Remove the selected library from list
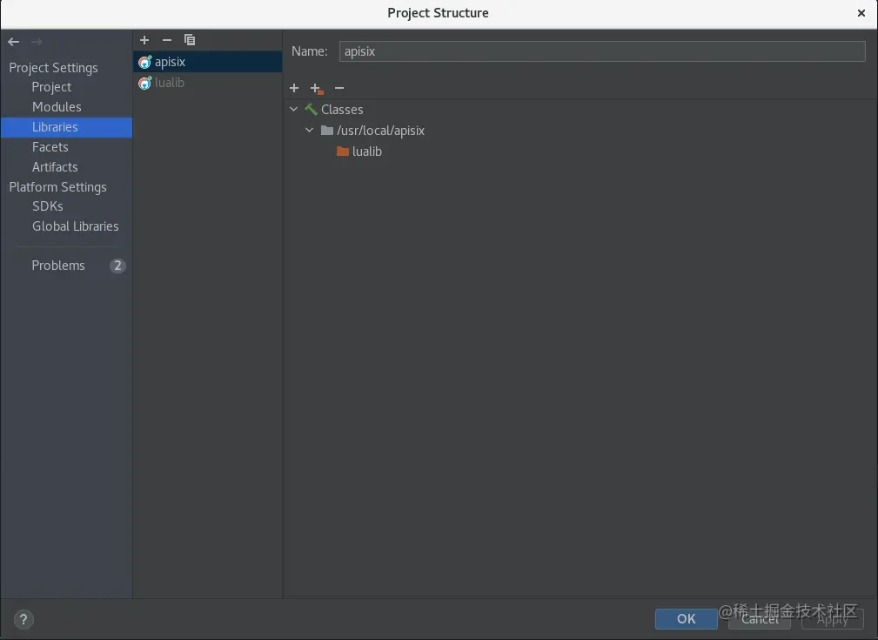This screenshot has width=878, height=640. click(167, 40)
